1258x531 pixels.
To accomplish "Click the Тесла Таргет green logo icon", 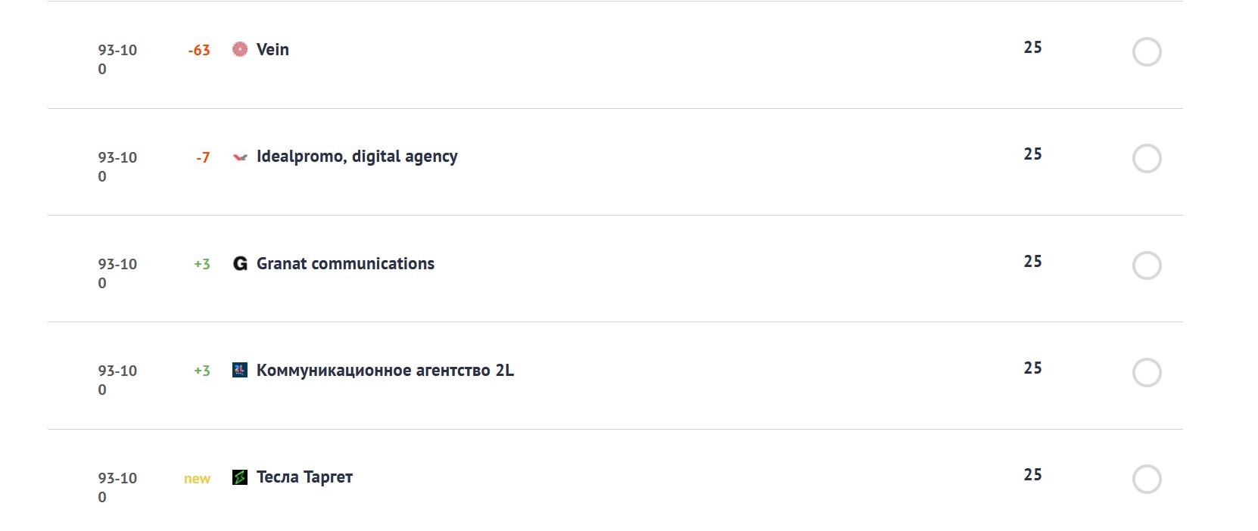I will pos(240,477).
